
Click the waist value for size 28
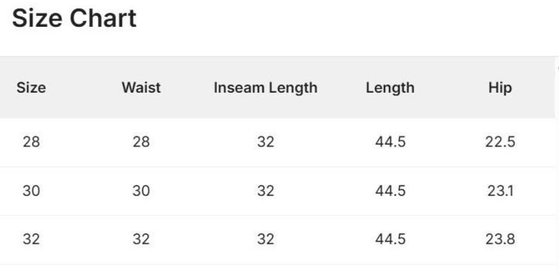click(141, 142)
